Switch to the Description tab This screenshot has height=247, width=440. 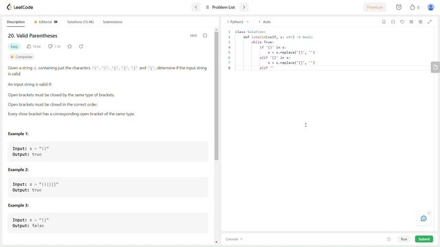[16, 22]
